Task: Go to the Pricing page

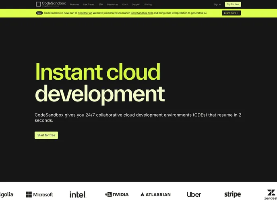Action: coord(148,4)
